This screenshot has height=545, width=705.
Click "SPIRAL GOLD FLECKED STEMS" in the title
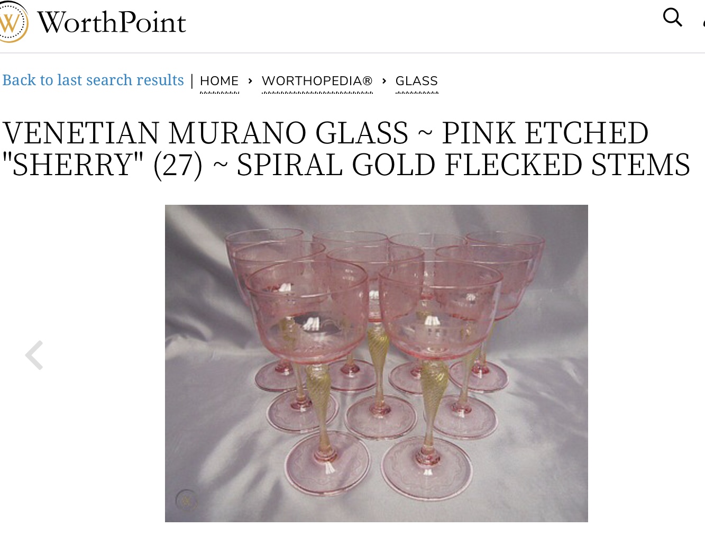463,165
